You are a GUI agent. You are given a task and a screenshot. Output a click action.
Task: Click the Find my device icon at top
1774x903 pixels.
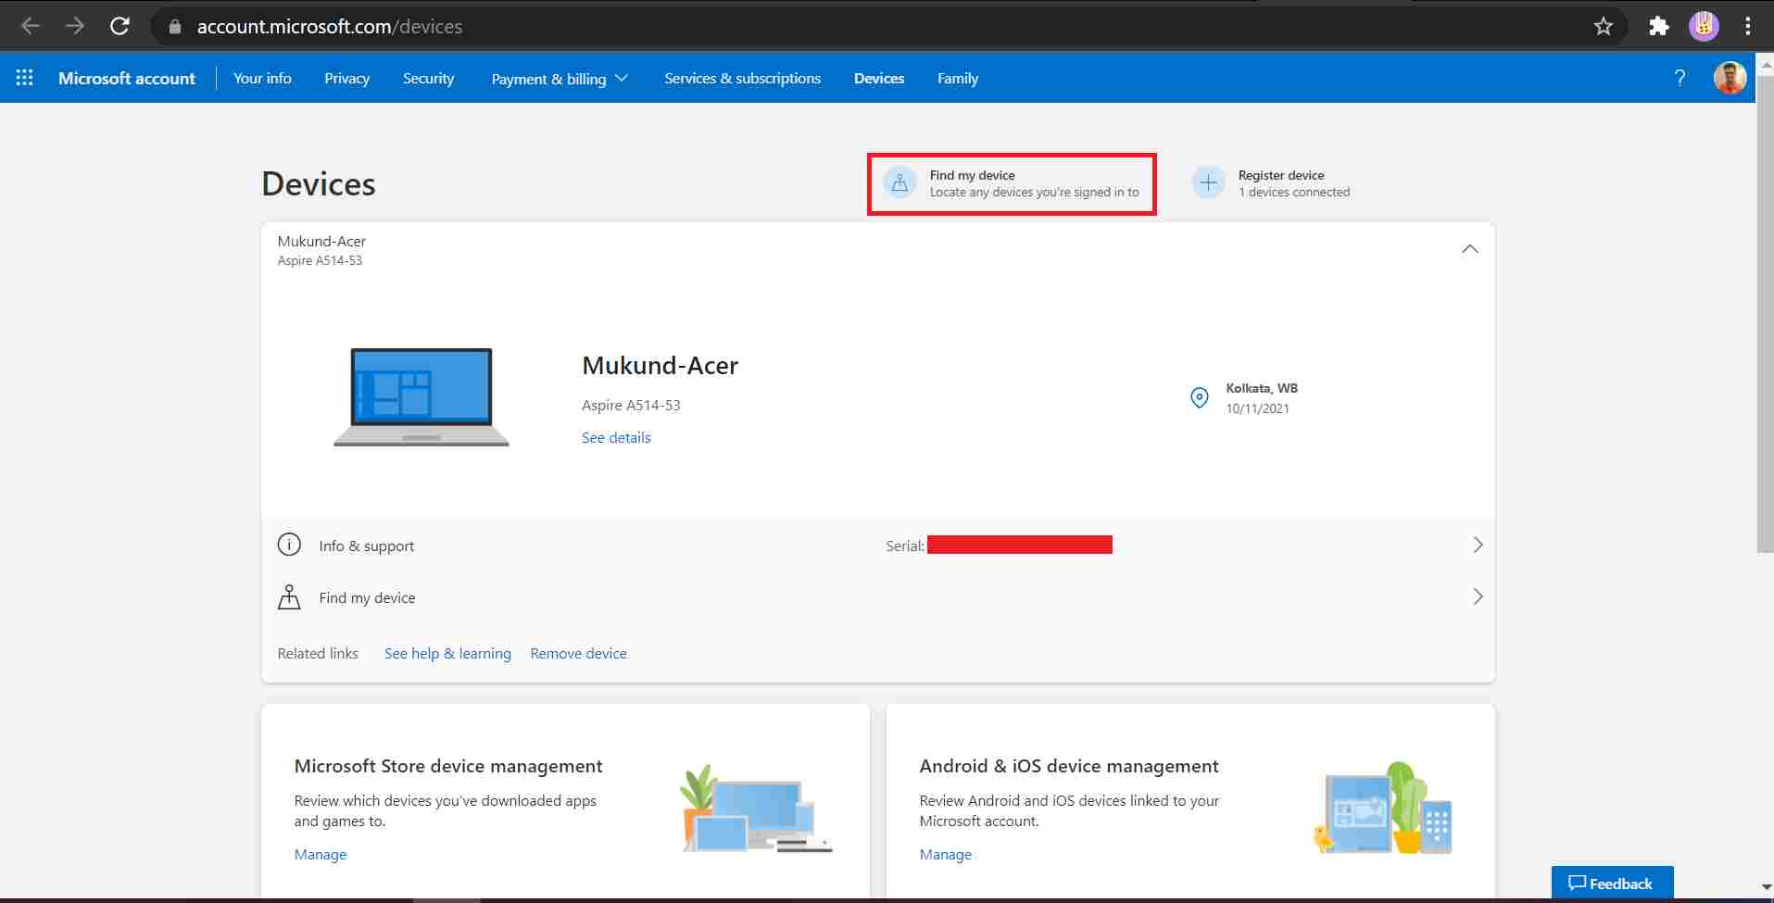pos(900,183)
